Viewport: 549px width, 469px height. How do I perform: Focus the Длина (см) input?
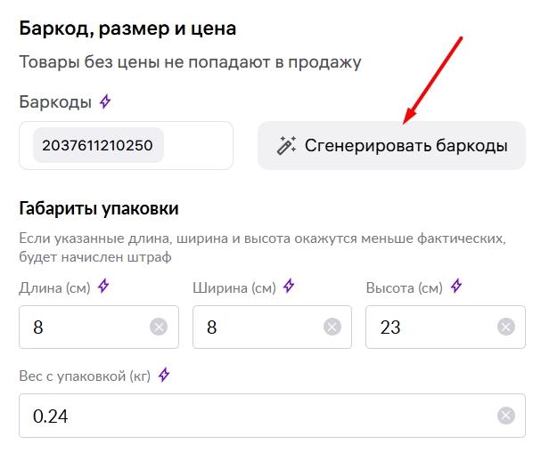pos(99,327)
